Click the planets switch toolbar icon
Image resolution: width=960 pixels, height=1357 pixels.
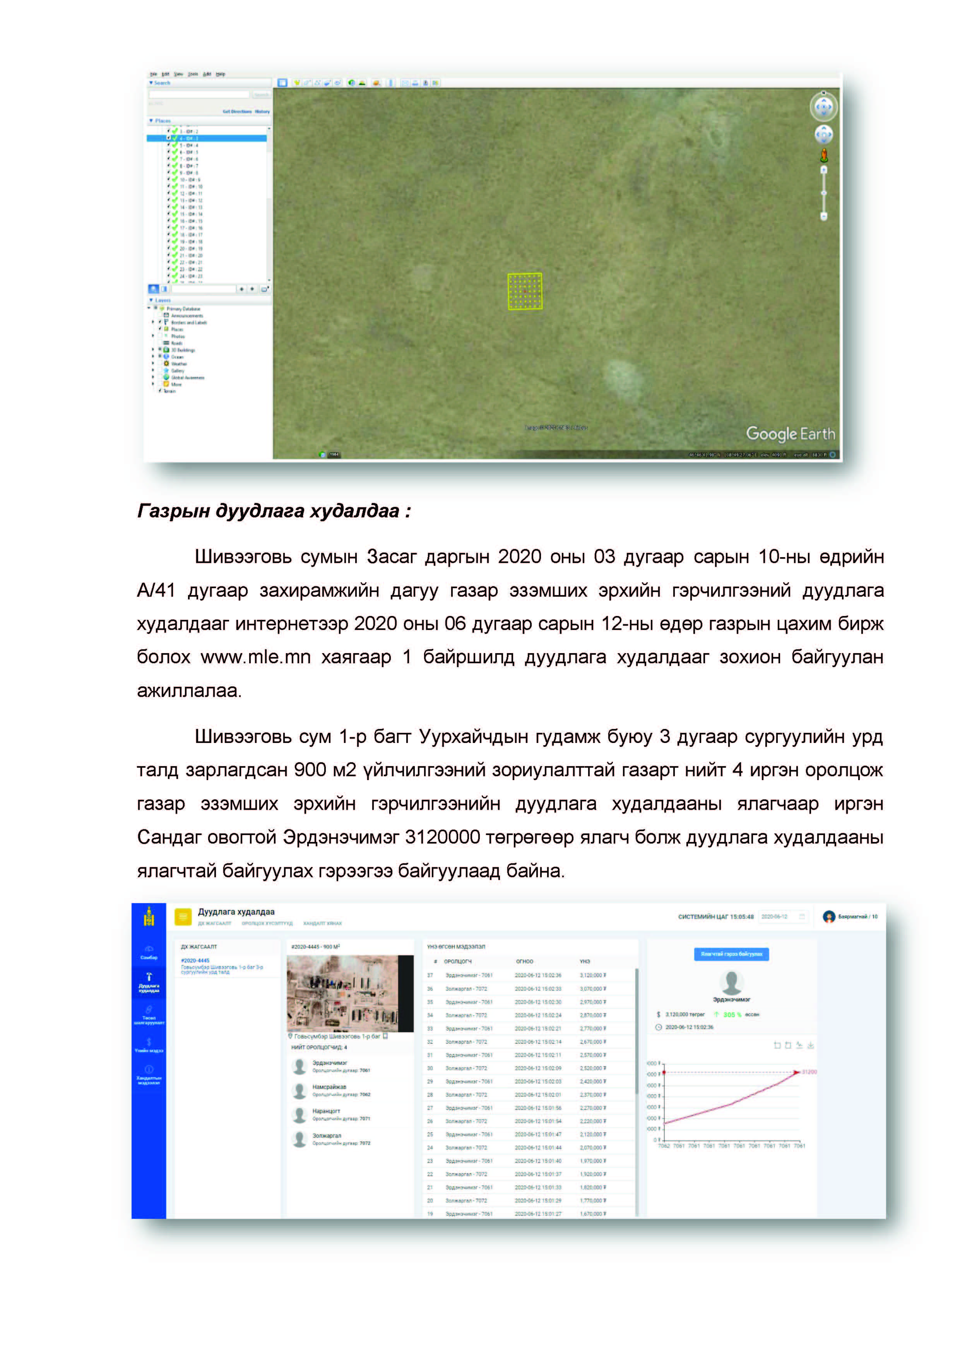coord(376,83)
